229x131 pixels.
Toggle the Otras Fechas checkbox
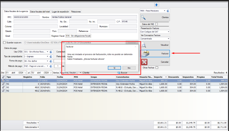(x=157, y=68)
